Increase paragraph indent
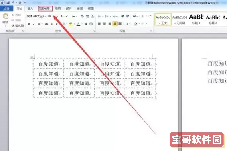 click(x=128, y=16)
